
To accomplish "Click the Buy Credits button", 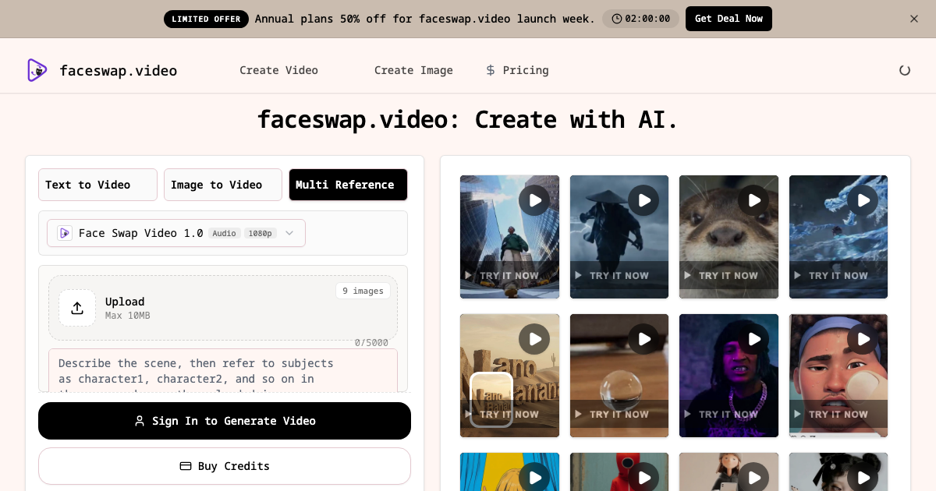I will 225,466.
